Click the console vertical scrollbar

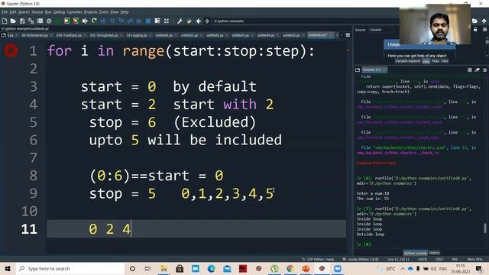pos(485,228)
